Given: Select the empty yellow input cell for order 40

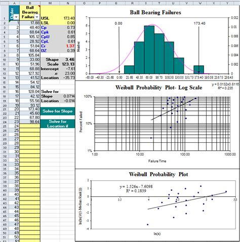Looking at the screenshot, I should [30, 194].
